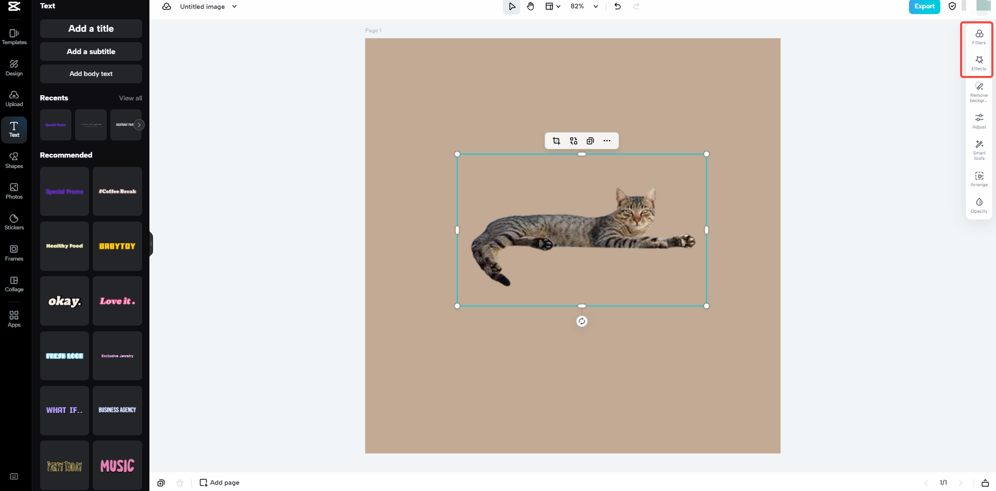This screenshot has height=491, width=996.
Task: Switch to the Stickers panel
Action: [x=14, y=223]
